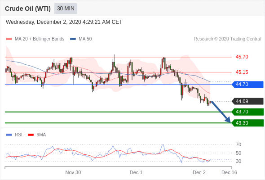Click the Dec 1 date axis label

[136, 172]
